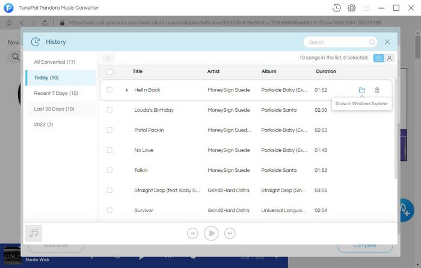Reload the Pandora page

tap(45, 23)
